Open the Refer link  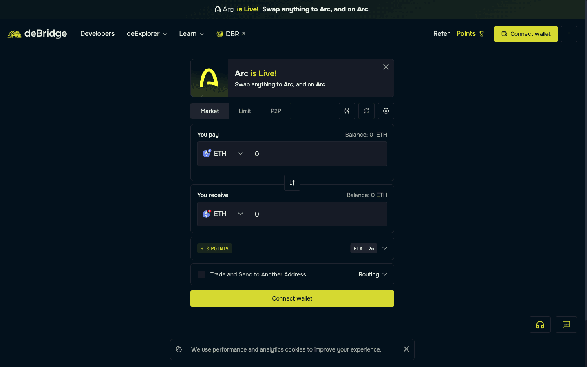pyautogui.click(x=441, y=34)
